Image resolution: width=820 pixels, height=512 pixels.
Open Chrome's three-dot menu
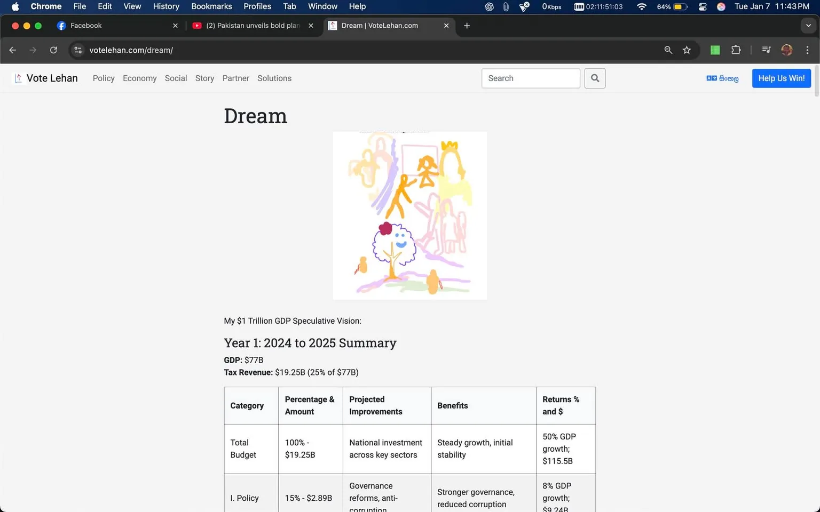808,50
